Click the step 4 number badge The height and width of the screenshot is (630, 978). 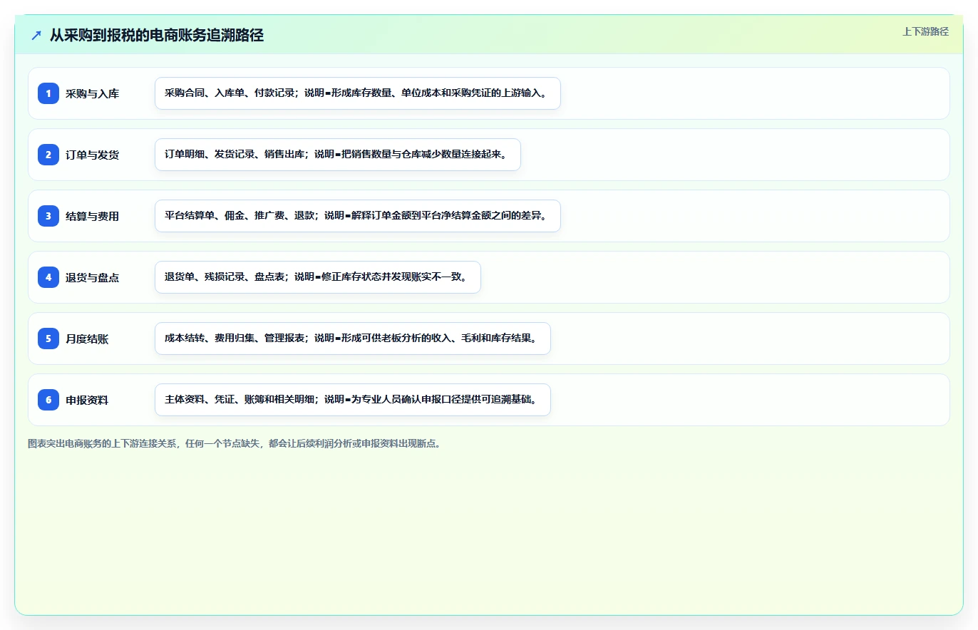(48, 277)
